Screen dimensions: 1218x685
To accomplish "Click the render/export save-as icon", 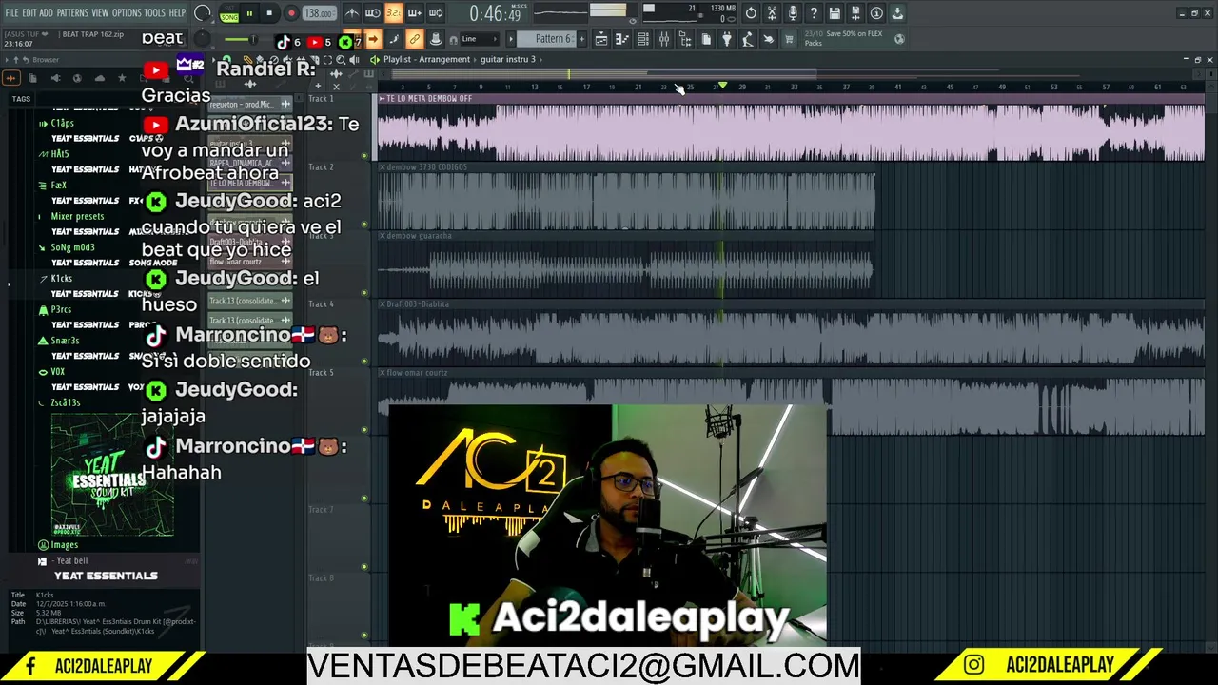I will point(855,13).
